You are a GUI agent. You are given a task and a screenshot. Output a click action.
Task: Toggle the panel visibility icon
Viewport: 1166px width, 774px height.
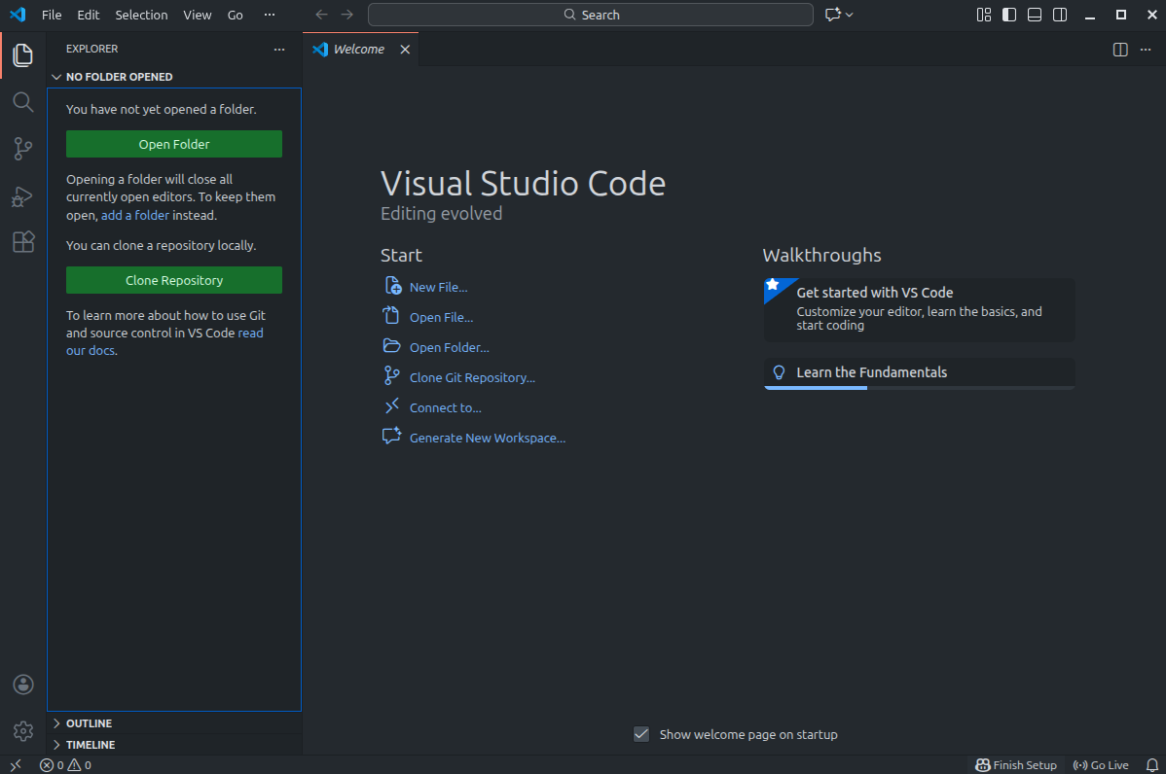tap(1034, 15)
